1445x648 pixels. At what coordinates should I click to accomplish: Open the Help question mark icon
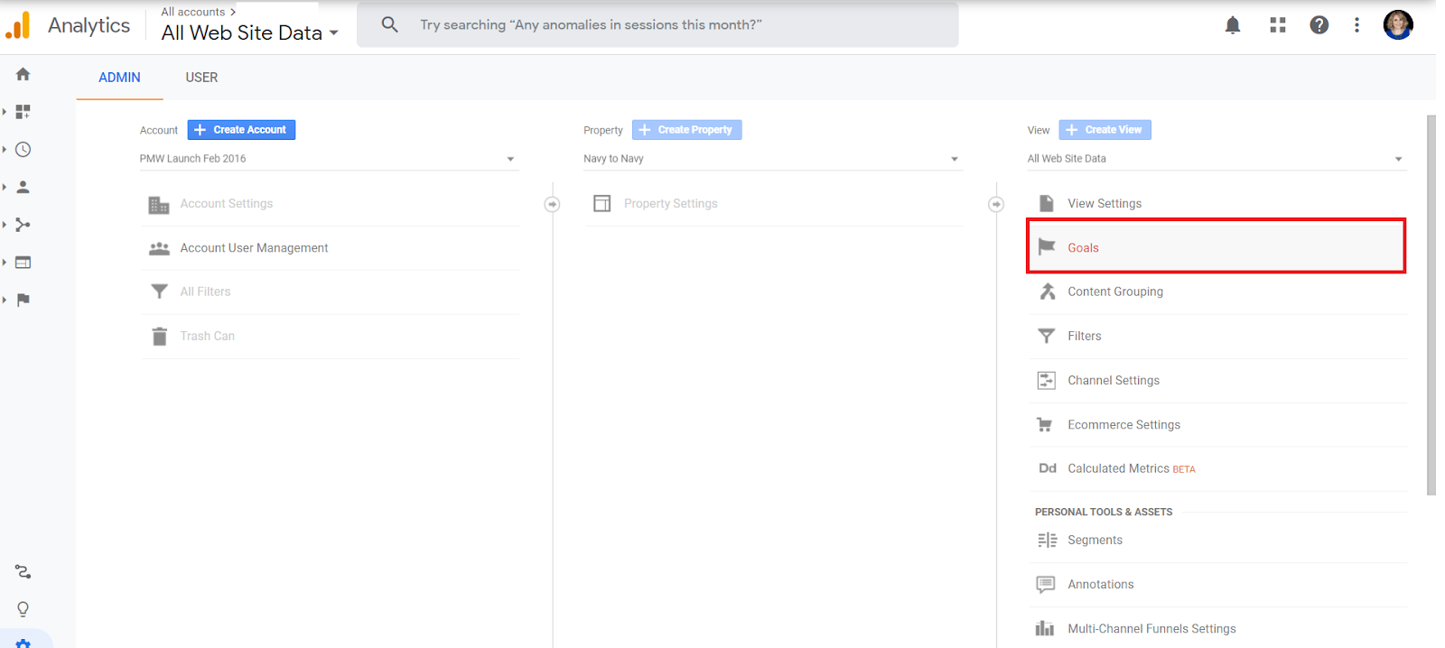(x=1319, y=25)
